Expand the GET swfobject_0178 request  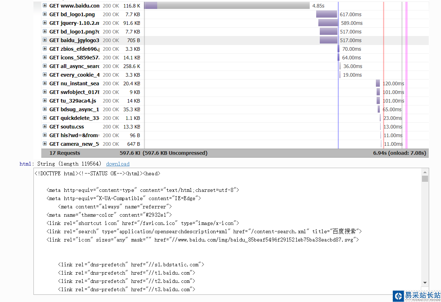click(45, 92)
